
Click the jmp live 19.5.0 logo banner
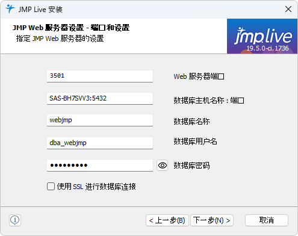(x=262, y=36)
